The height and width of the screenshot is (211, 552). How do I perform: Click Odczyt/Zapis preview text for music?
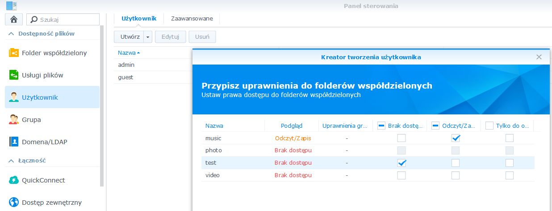(293, 138)
